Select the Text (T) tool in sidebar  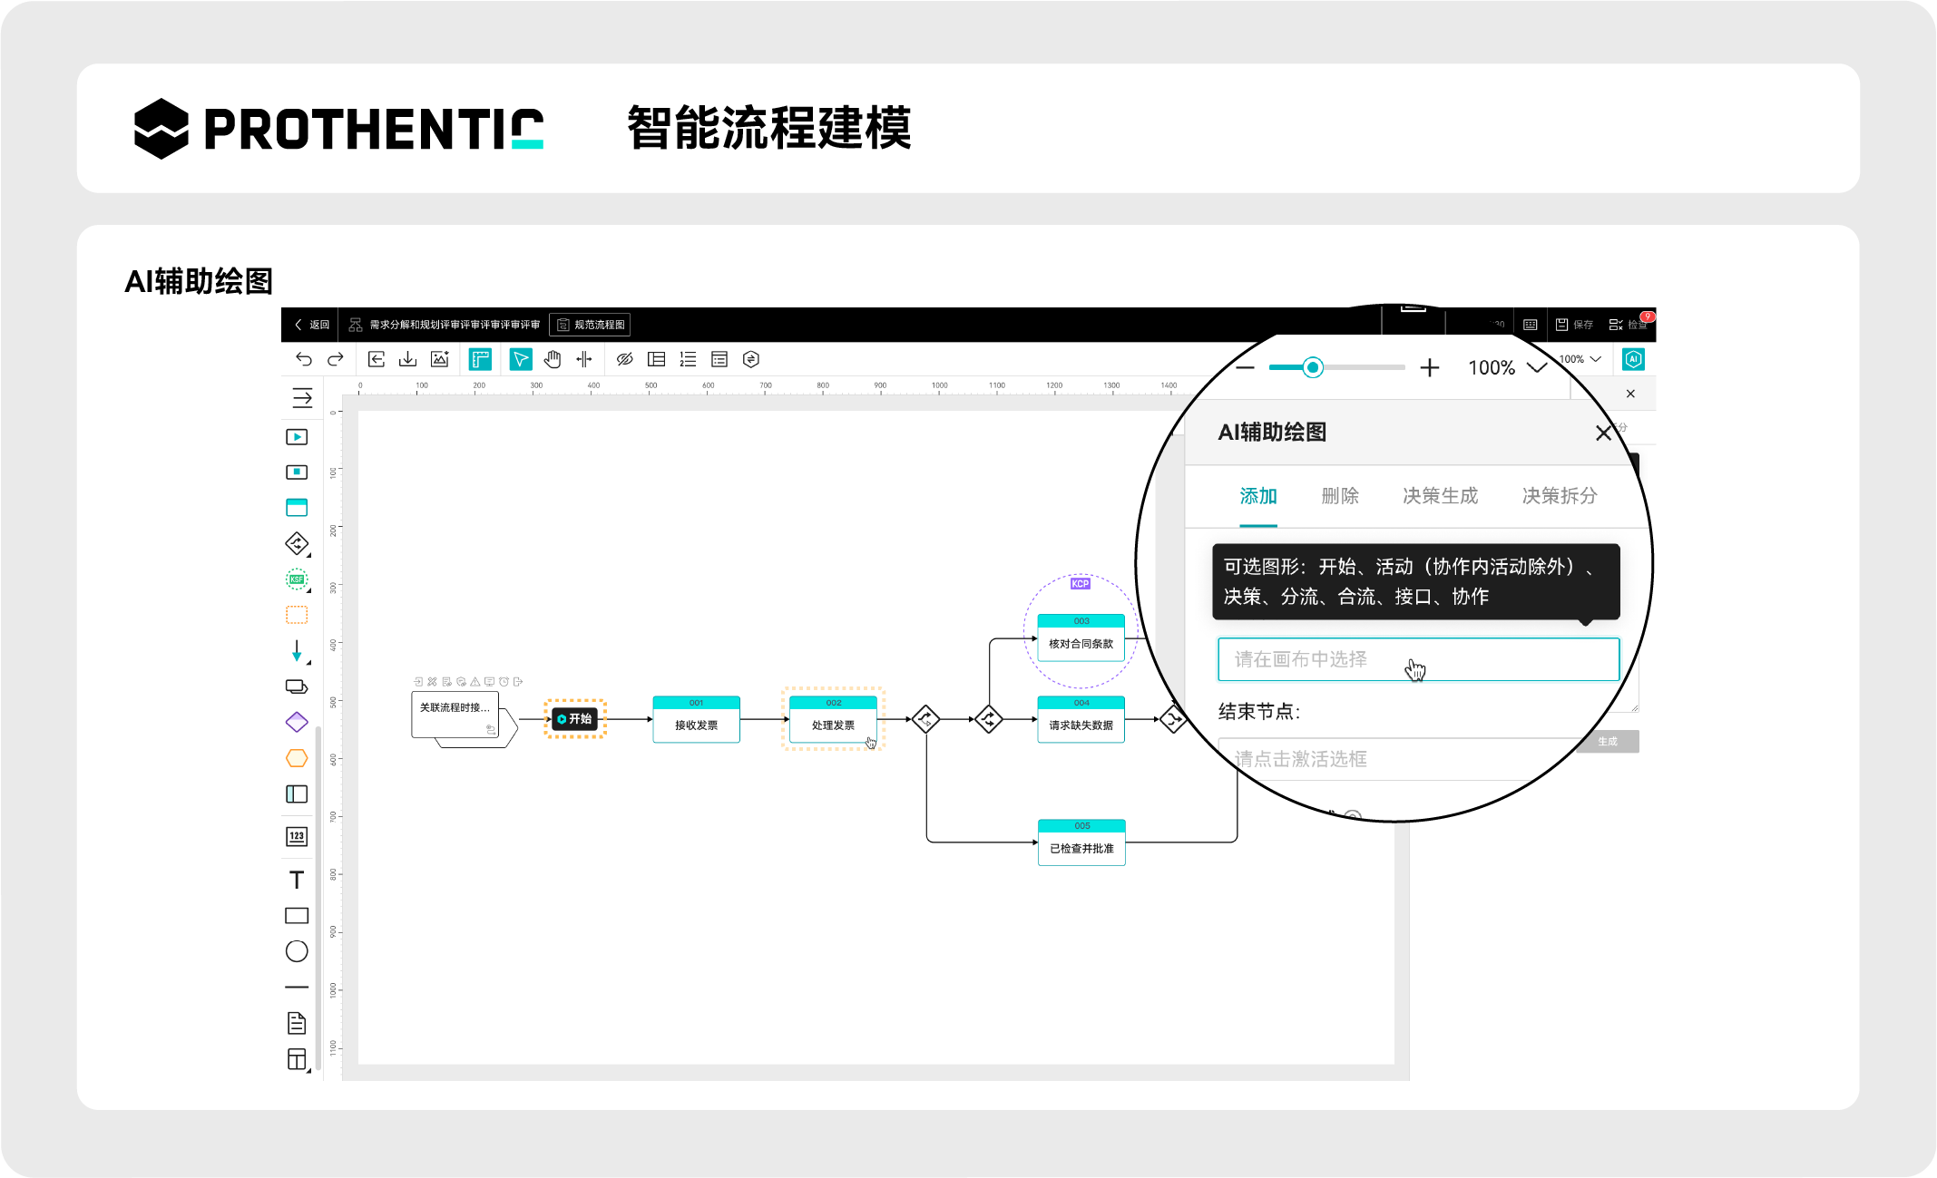point(297,880)
